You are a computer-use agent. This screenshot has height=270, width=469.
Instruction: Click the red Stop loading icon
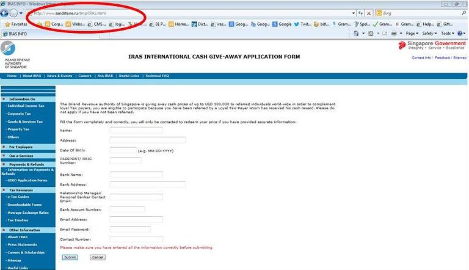(369, 13)
